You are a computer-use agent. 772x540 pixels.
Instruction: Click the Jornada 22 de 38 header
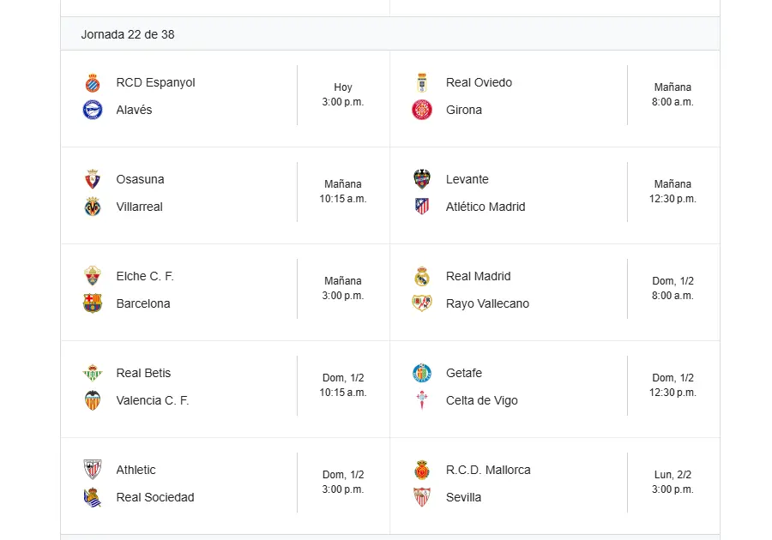pos(128,34)
